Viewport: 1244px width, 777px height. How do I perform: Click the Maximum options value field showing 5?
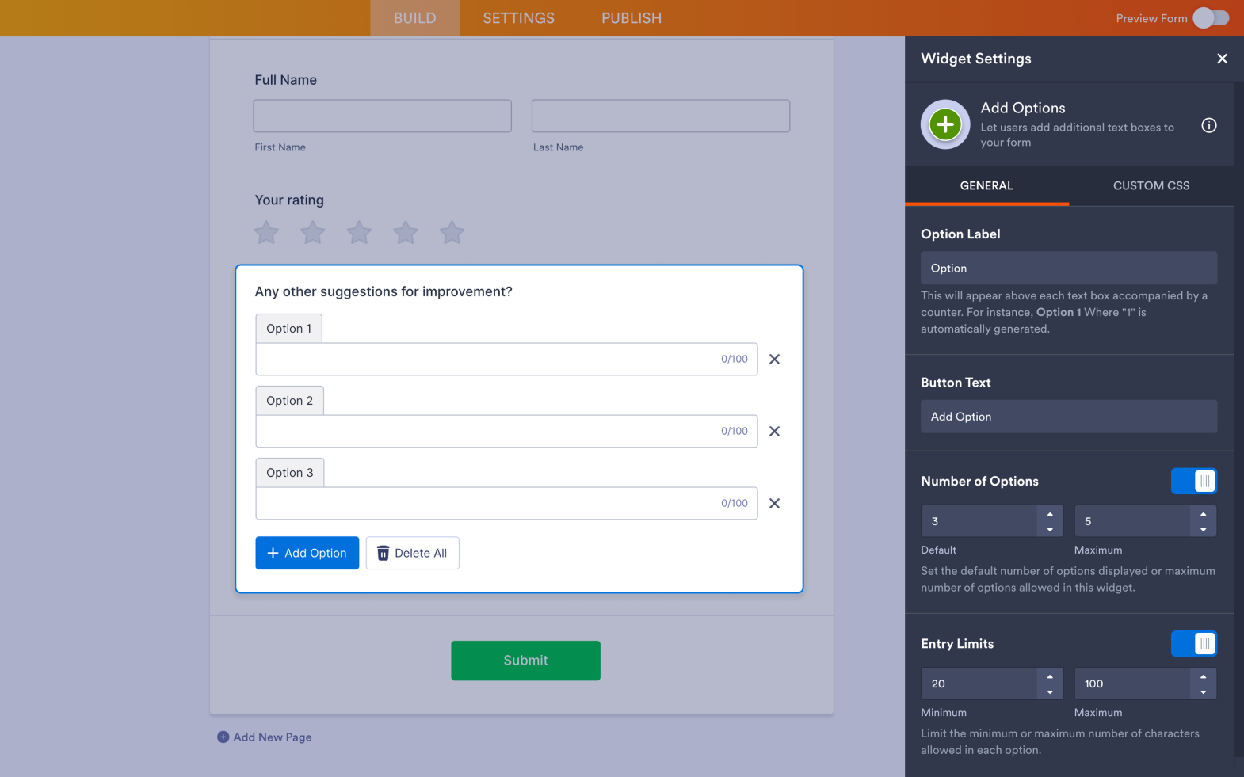click(1132, 521)
